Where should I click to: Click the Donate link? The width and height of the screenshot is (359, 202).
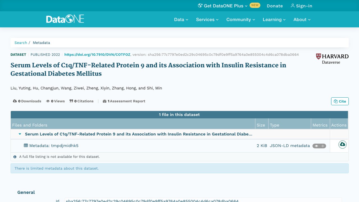[275, 6]
